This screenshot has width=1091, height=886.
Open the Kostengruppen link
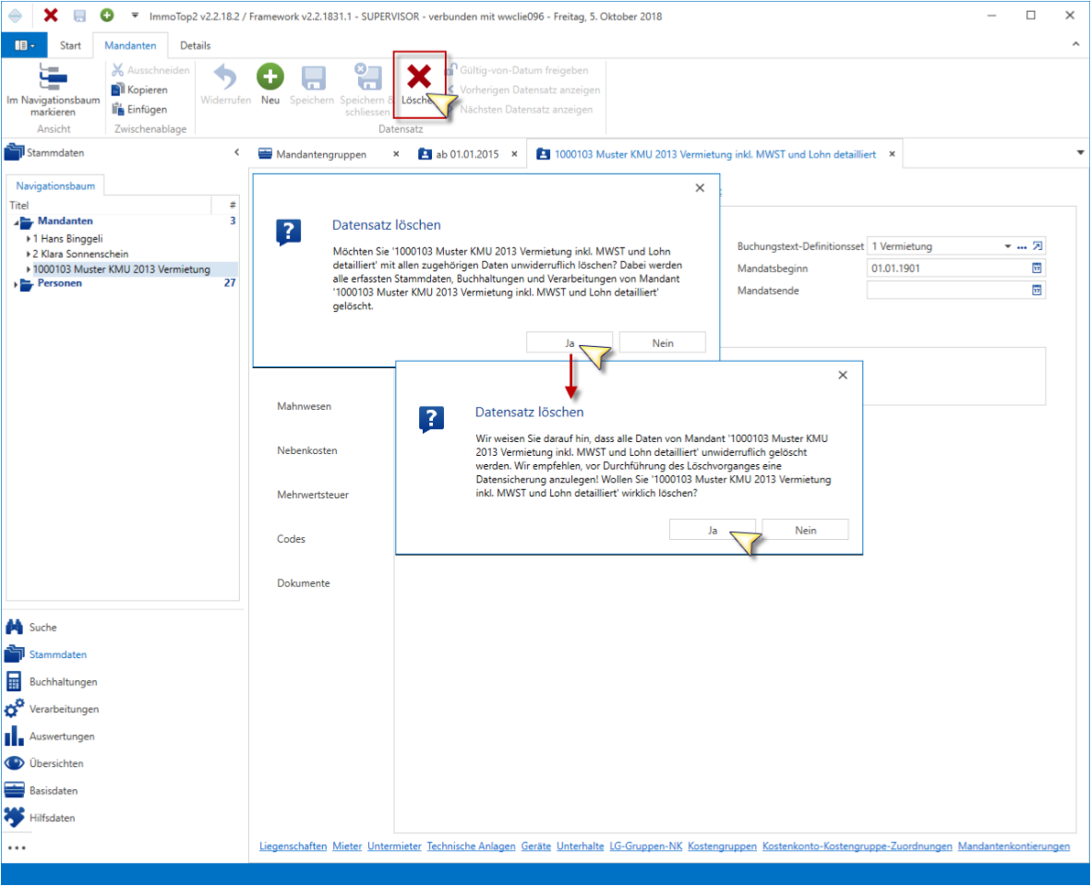click(722, 846)
